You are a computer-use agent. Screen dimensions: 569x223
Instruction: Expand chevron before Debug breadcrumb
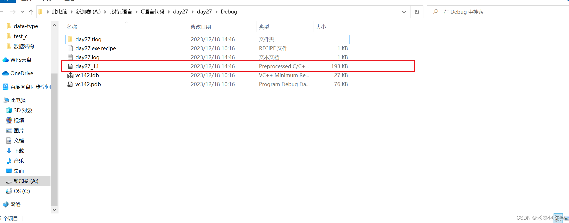(x=216, y=12)
